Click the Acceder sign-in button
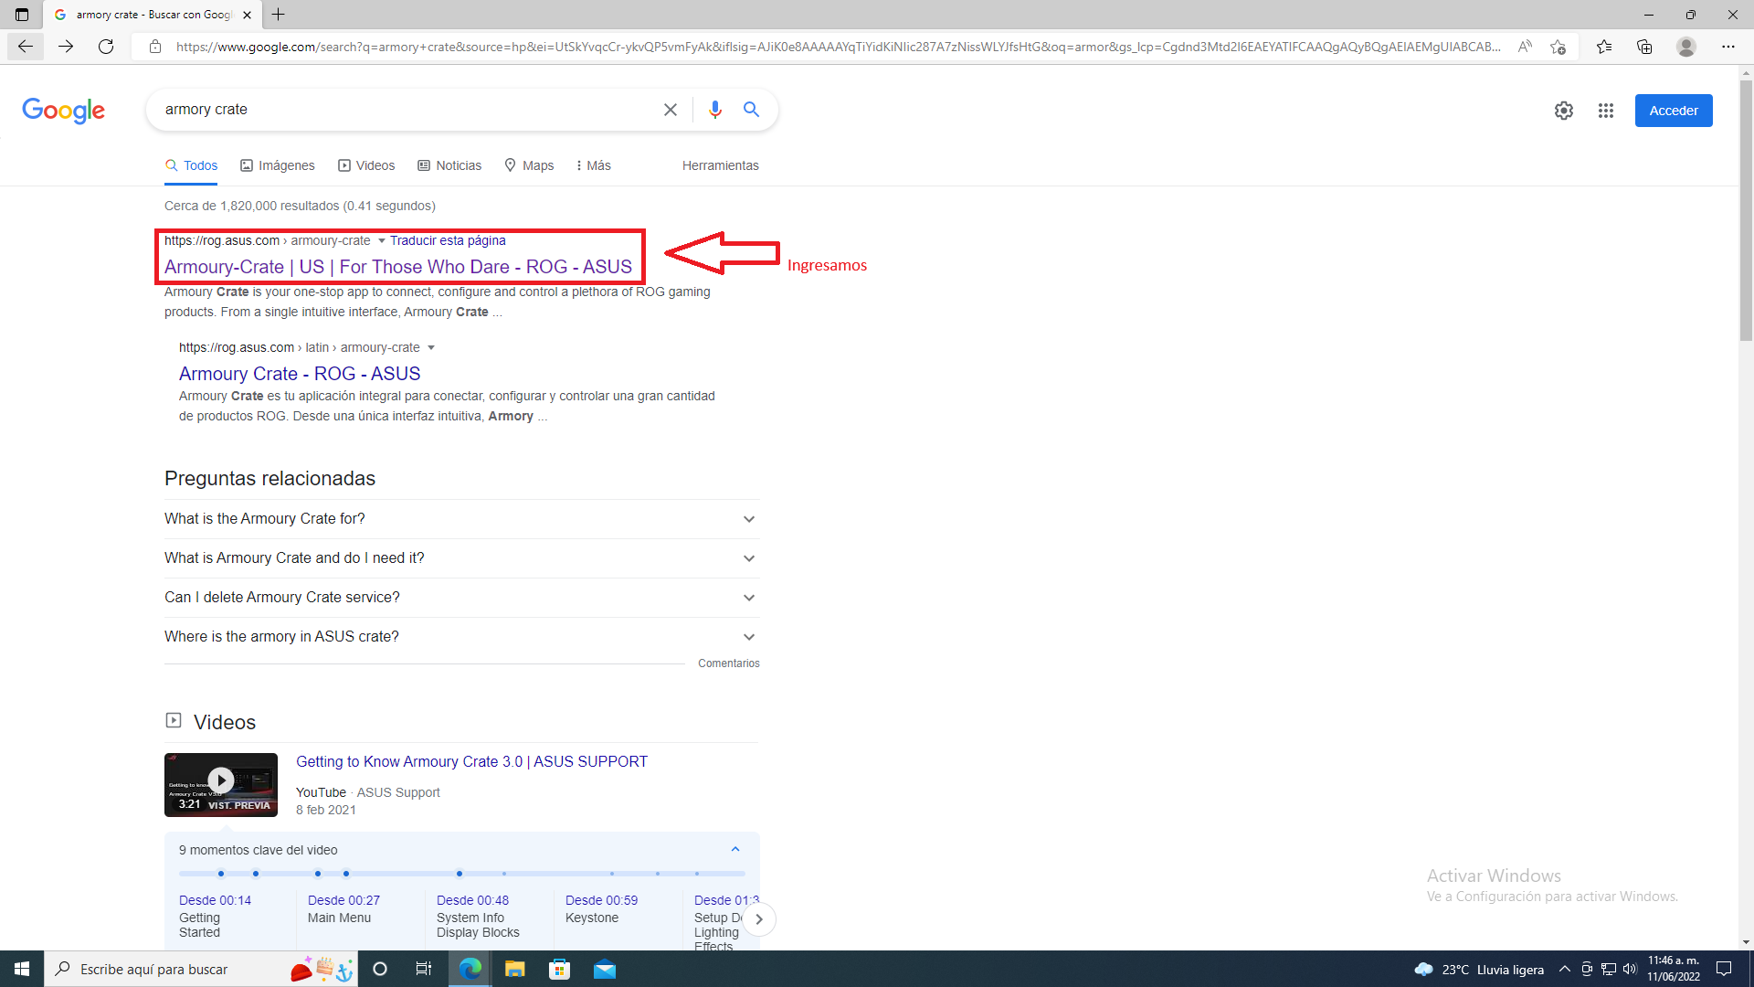Screen dimensions: 1754x987 [1673, 111]
